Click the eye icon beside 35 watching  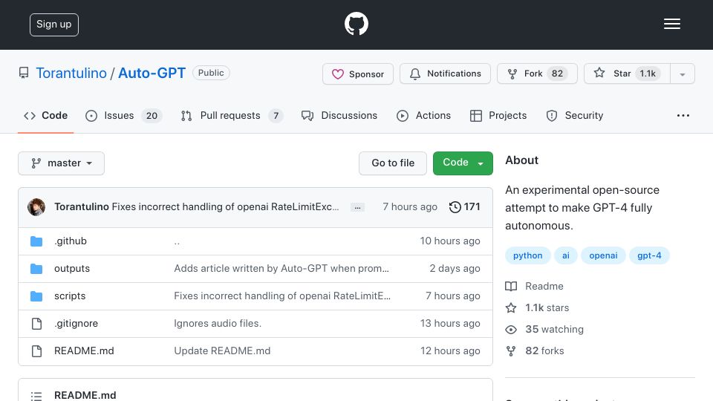pos(511,330)
